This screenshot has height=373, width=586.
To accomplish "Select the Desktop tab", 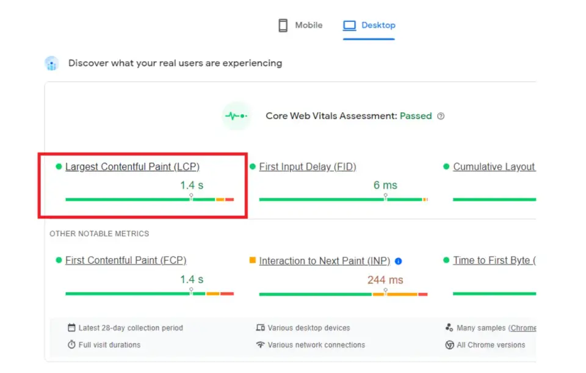I will 369,26.
